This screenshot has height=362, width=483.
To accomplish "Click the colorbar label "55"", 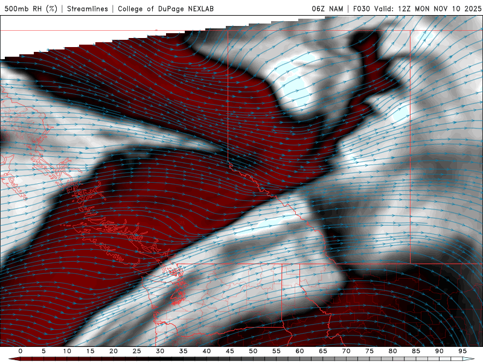I will coord(277,351).
